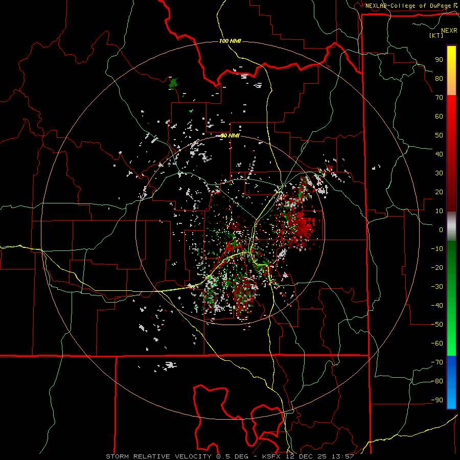The image size is (460, 460).
Task: Click the 10 value on velocity scale
Action: pos(439,211)
